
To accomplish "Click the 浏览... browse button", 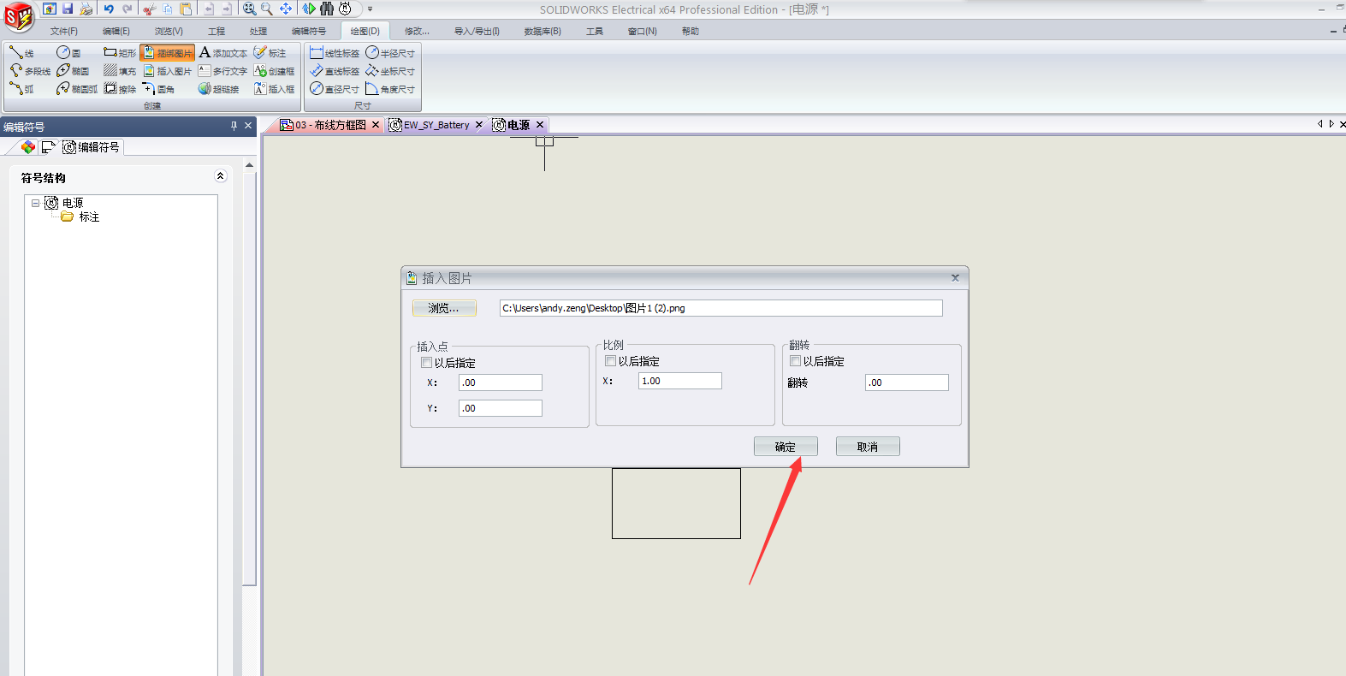I will (444, 308).
